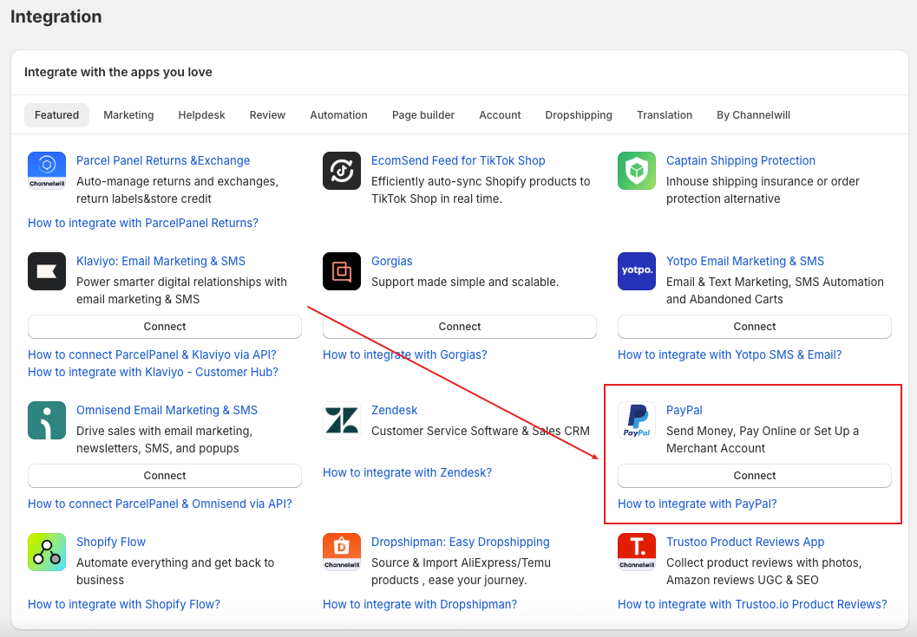Select the By Channelwill tab
Image resolution: width=917 pixels, height=637 pixels.
tap(753, 115)
